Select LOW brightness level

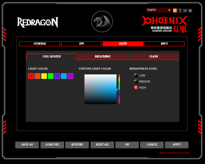pos(136,75)
